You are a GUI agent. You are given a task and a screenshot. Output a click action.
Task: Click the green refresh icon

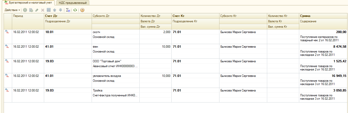coord(75,10)
